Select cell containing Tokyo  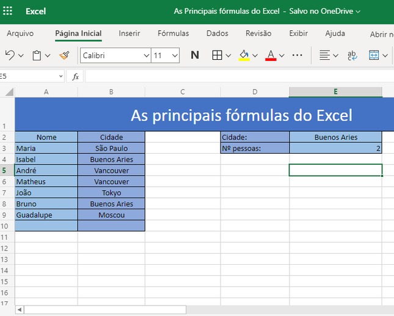pyautogui.click(x=111, y=193)
